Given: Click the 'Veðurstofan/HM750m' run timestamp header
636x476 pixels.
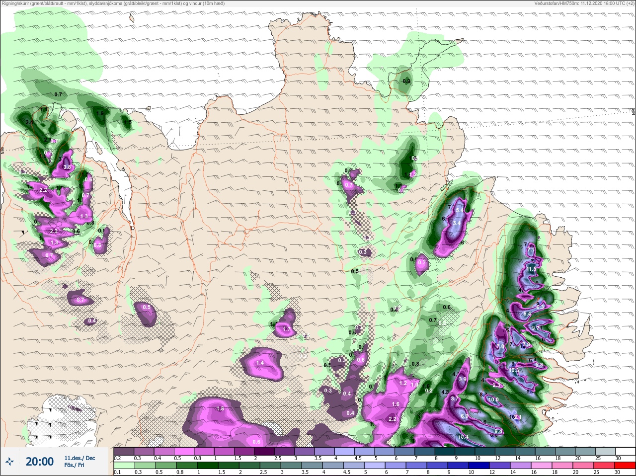Looking at the screenshot, I should 585,3.
